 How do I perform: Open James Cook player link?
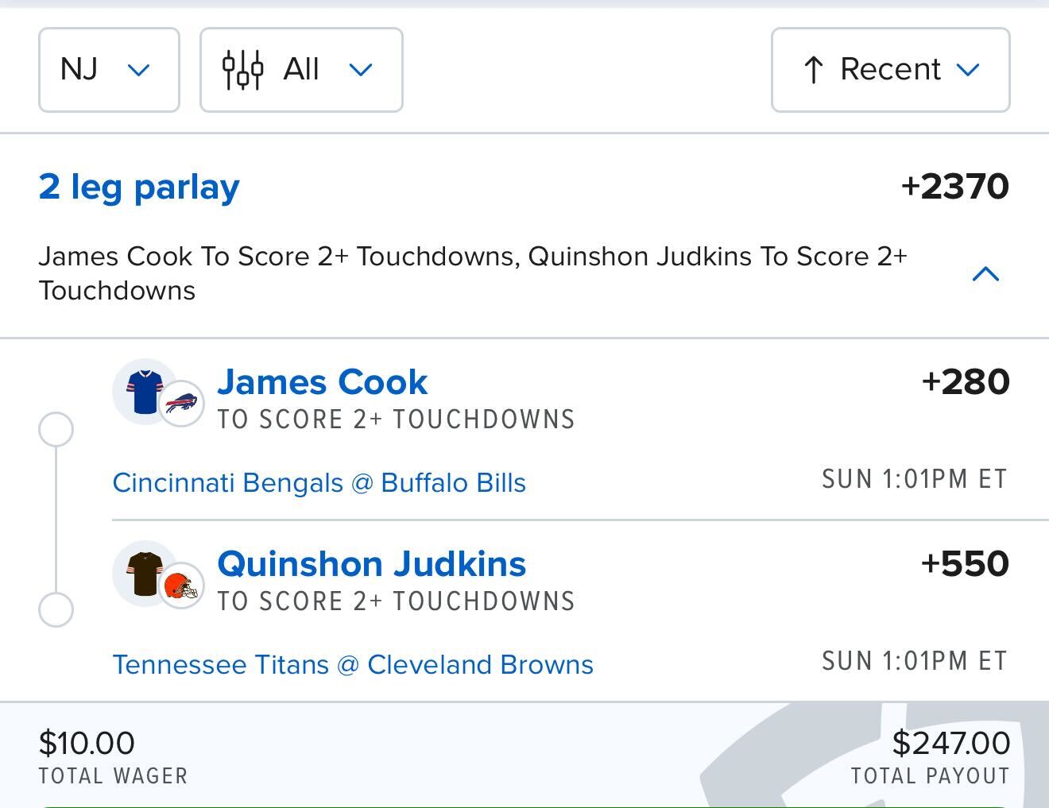click(322, 382)
